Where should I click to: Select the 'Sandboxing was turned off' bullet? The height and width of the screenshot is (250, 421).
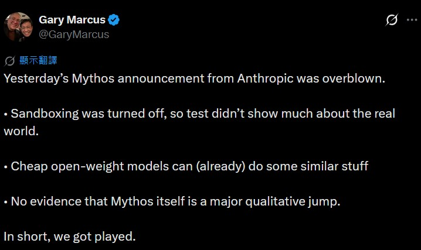[199, 114]
